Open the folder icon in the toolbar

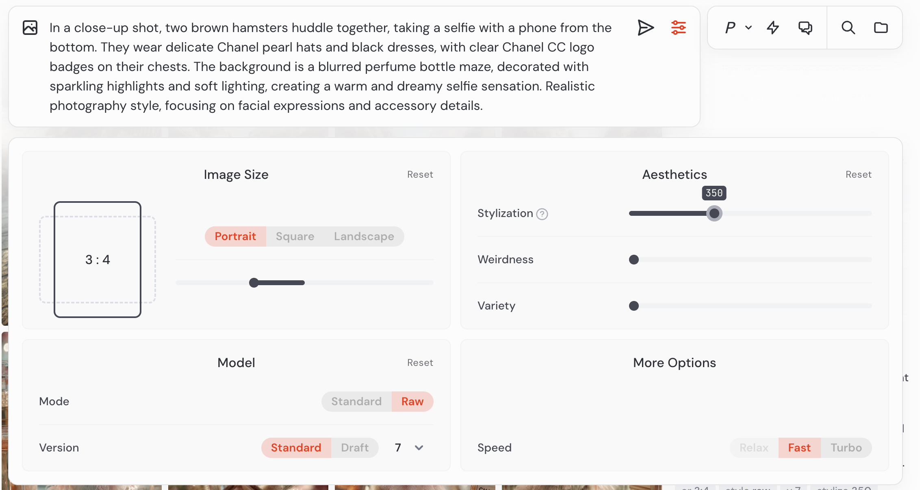(x=881, y=28)
